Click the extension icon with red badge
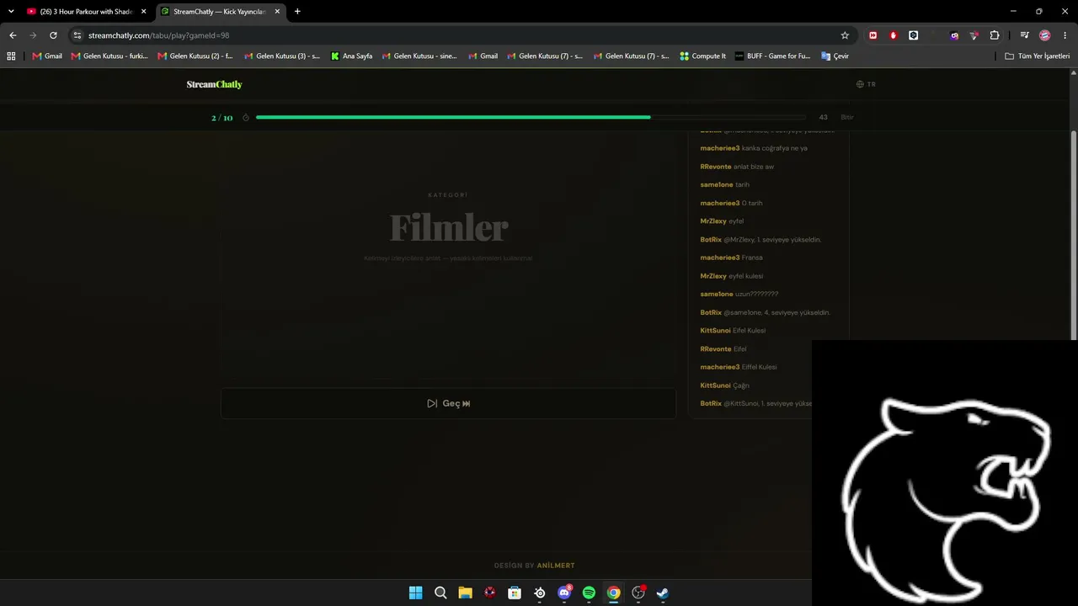Screen dimensions: 1078x606 coord(974,35)
